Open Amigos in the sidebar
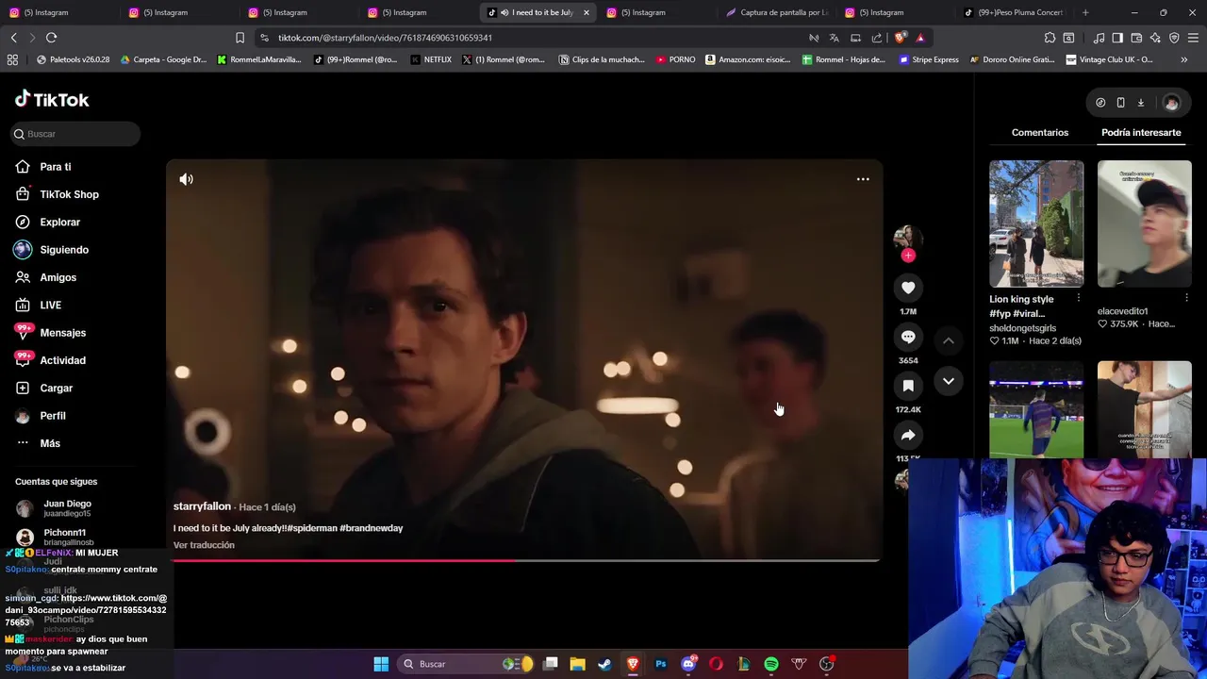This screenshot has height=679, width=1207. [58, 277]
